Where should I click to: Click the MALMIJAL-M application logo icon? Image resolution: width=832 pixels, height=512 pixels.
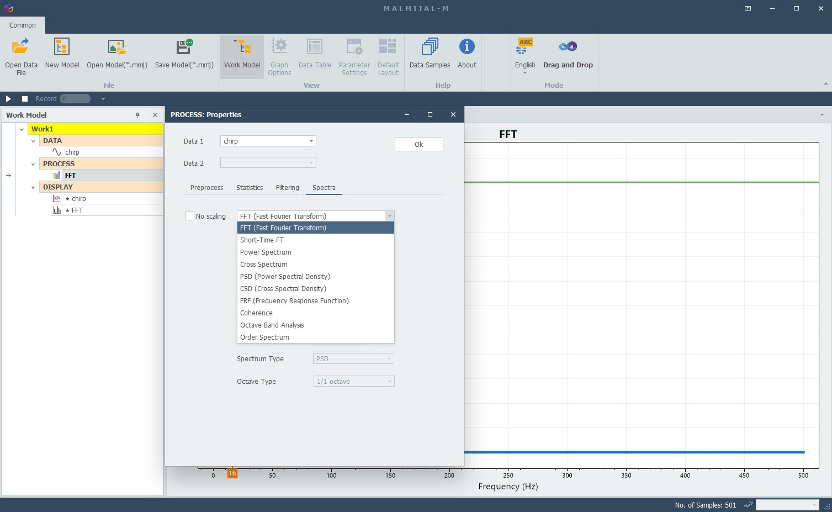pyautogui.click(x=8, y=8)
